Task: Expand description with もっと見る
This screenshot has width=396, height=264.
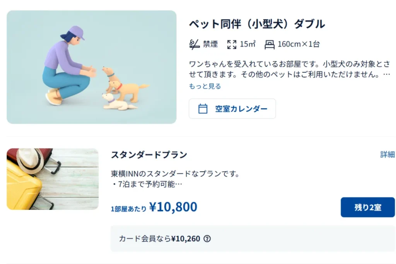Action: point(205,86)
